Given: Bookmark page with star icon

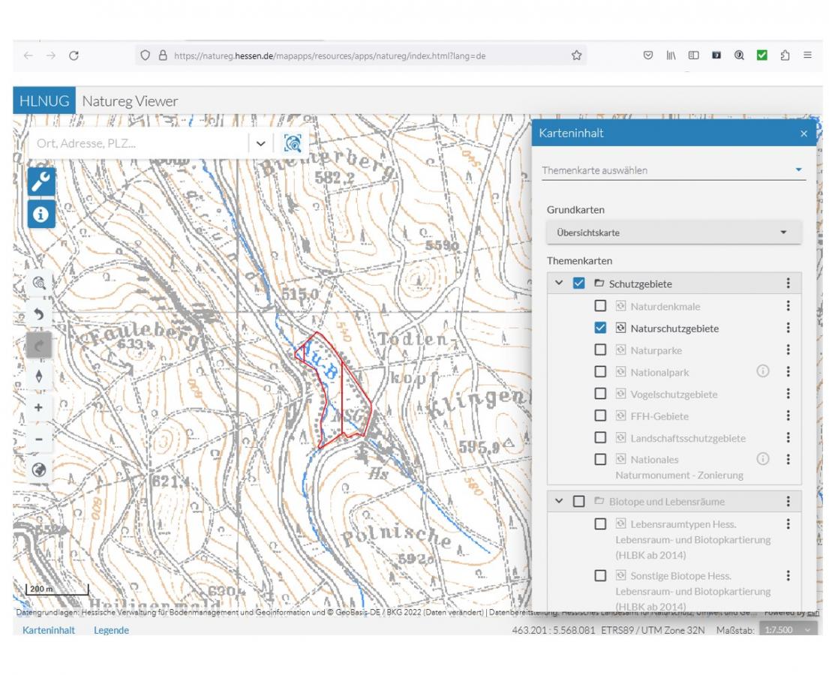Looking at the screenshot, I should tap(576, 55).
